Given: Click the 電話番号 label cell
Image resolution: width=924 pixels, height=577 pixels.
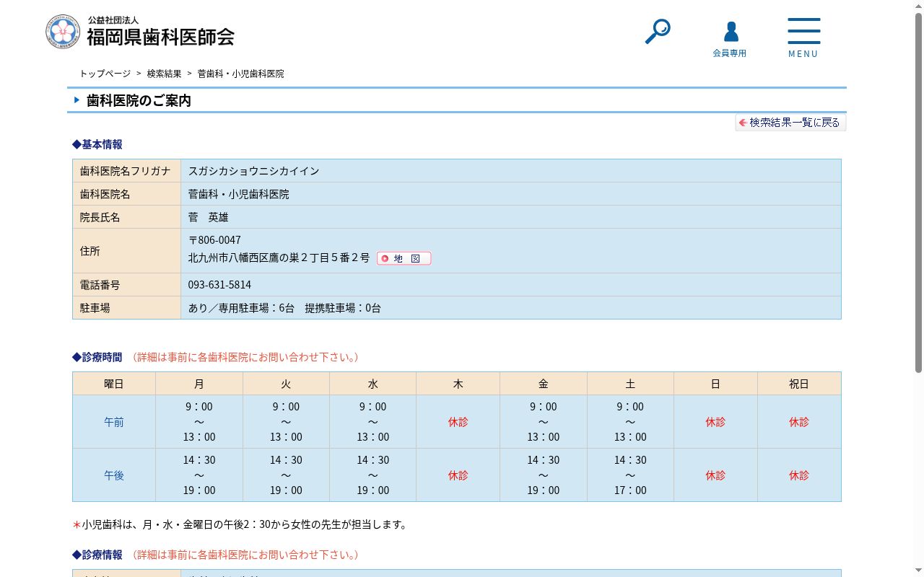Looking at the screenshot, I should (x=126, y=285).
